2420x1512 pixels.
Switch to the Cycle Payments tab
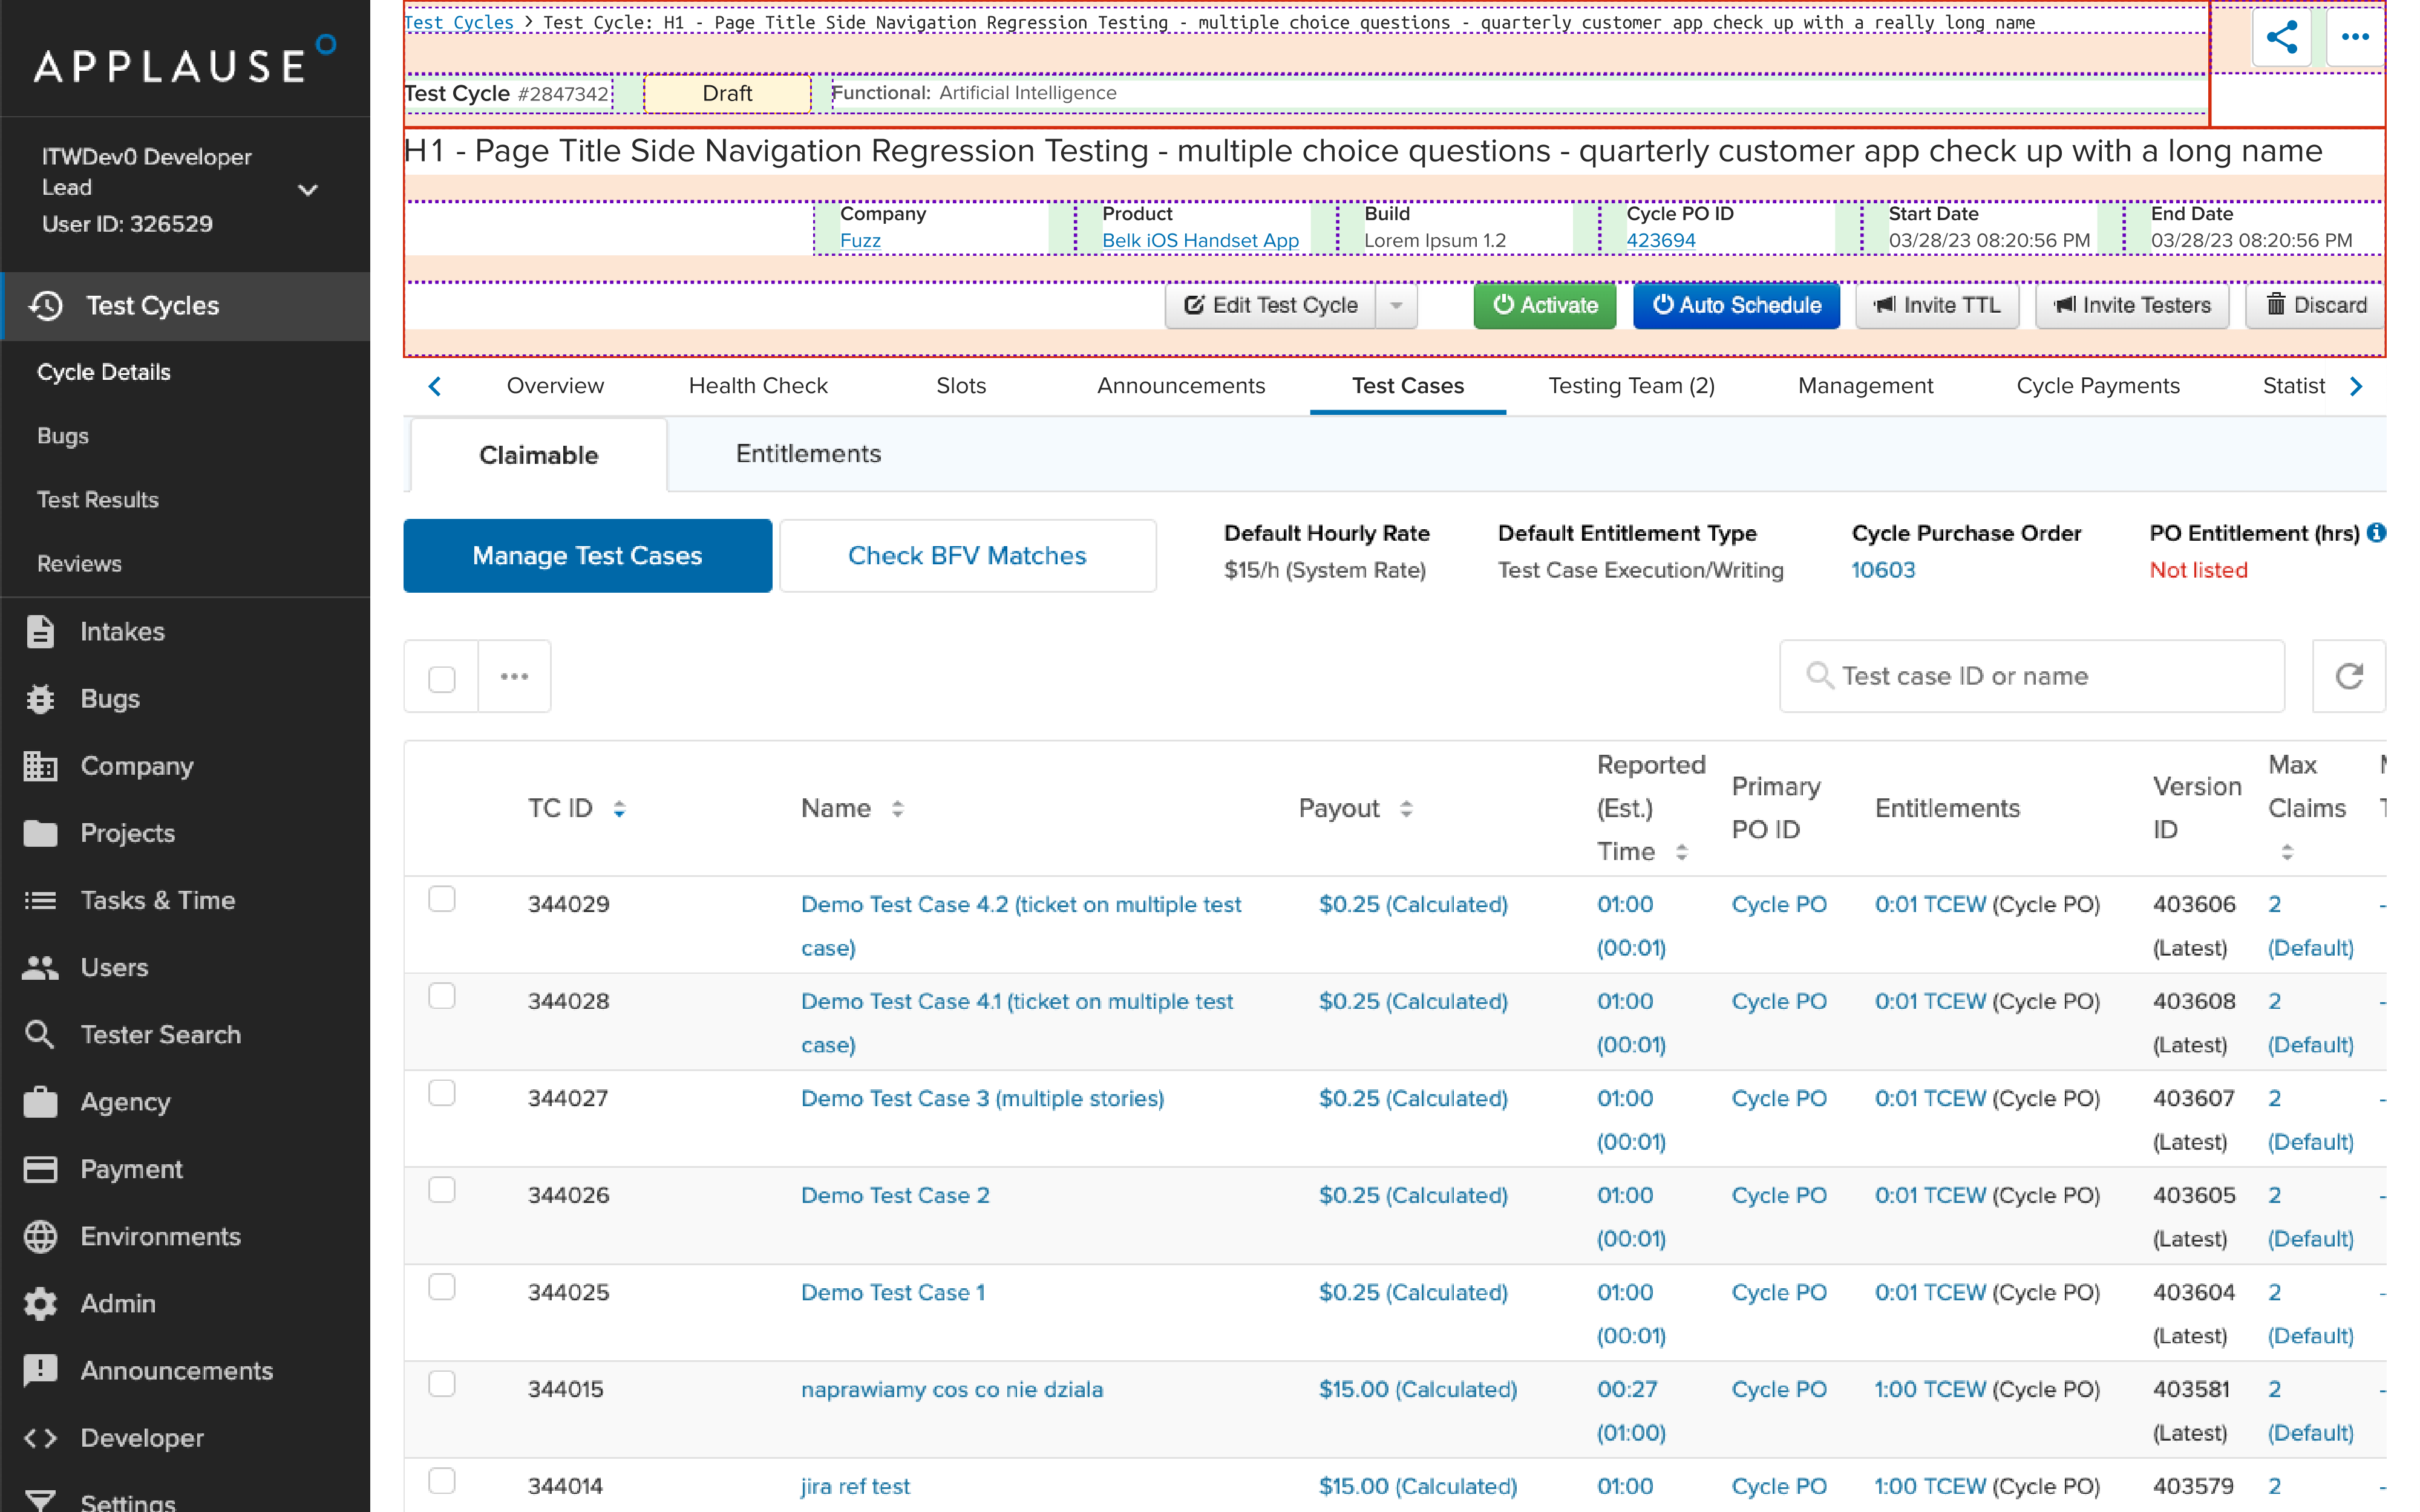tap(2098, 385)
